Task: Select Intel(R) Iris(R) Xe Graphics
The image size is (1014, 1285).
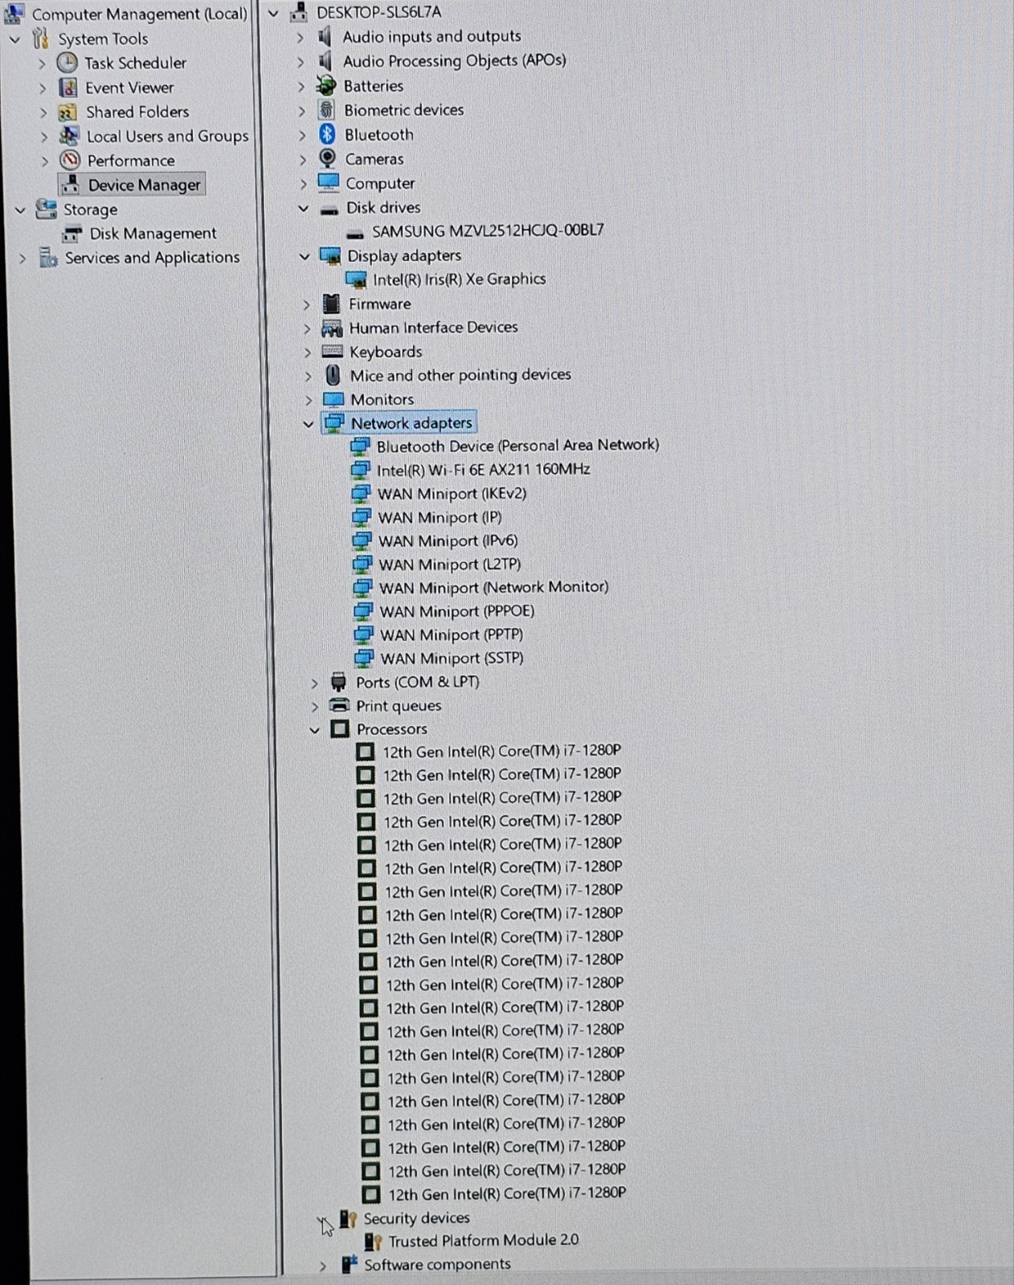Action: click(x=459, y=279)
